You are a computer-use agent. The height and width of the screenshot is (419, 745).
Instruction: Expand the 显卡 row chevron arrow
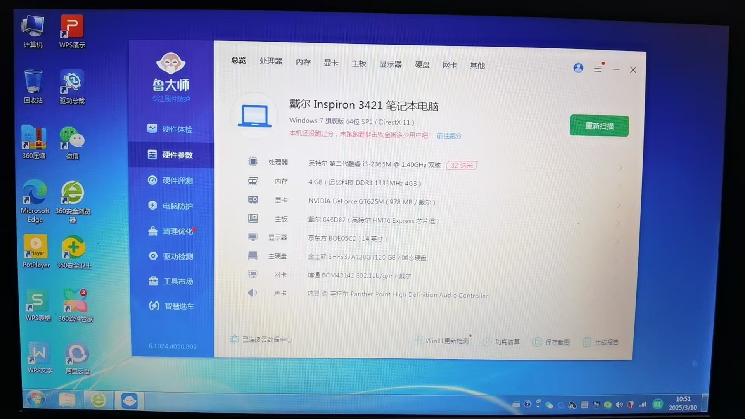[x=619, y=205]
